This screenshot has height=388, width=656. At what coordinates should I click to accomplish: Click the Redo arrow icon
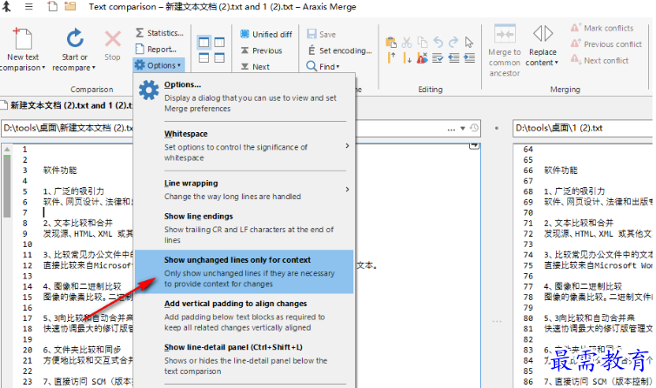pos(453,42)
